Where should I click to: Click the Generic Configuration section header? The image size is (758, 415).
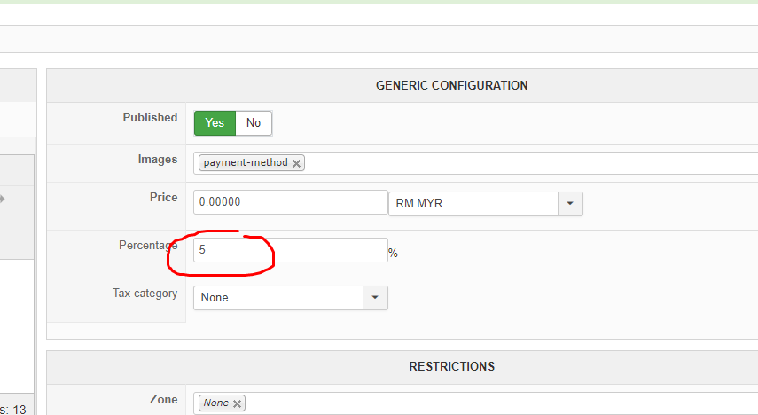pos(451,86)
